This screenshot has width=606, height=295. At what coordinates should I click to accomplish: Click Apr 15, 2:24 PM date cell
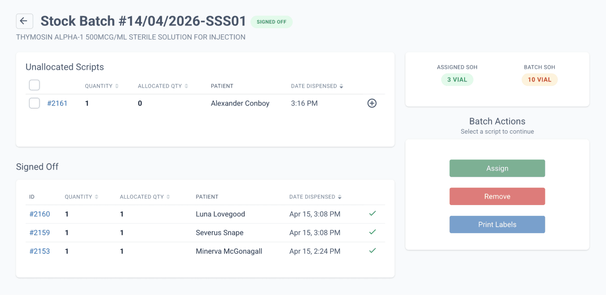[x=315, y=251]
